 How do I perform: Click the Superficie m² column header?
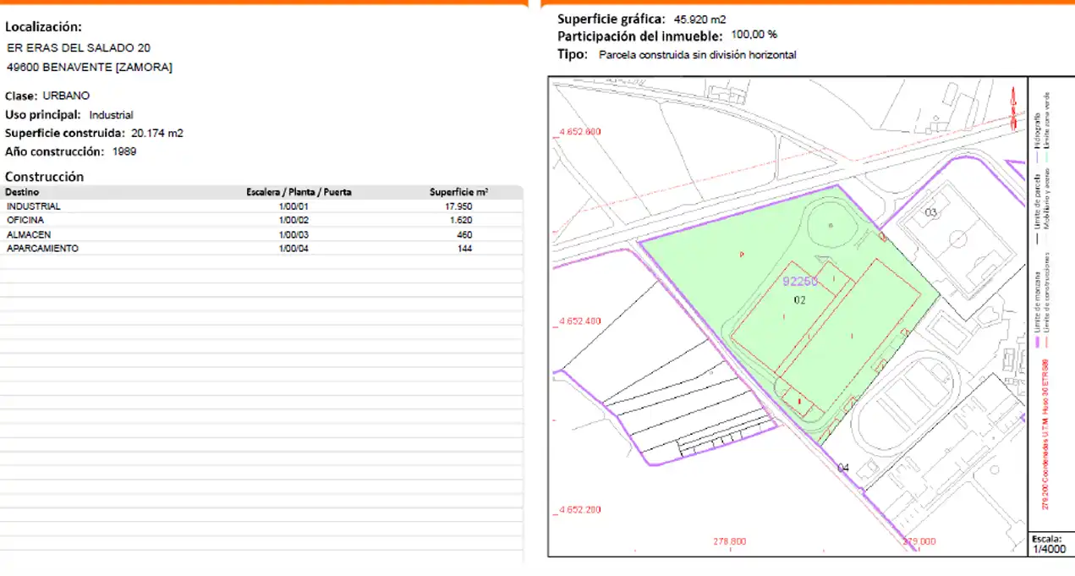click(458, 192)
